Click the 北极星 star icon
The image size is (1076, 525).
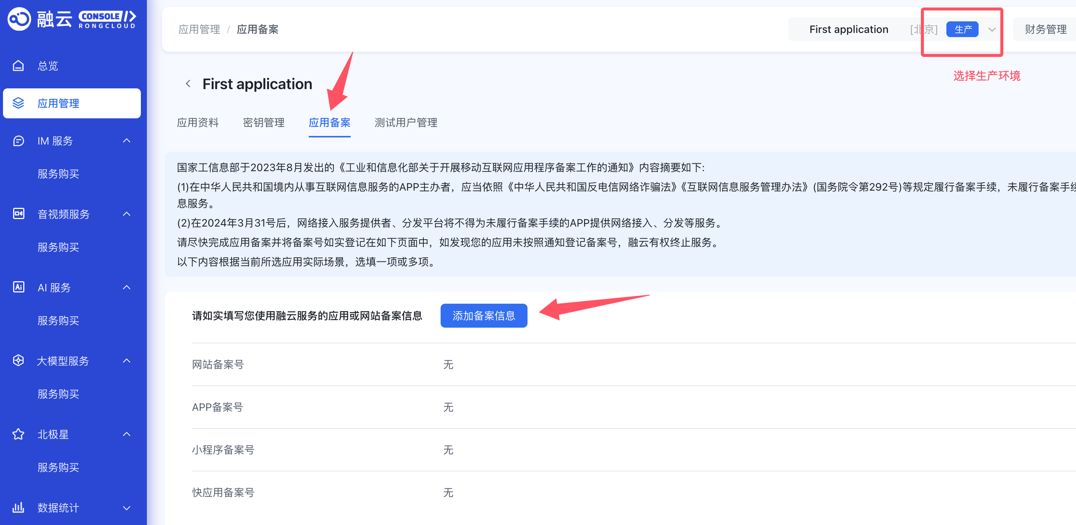[18, 434]
